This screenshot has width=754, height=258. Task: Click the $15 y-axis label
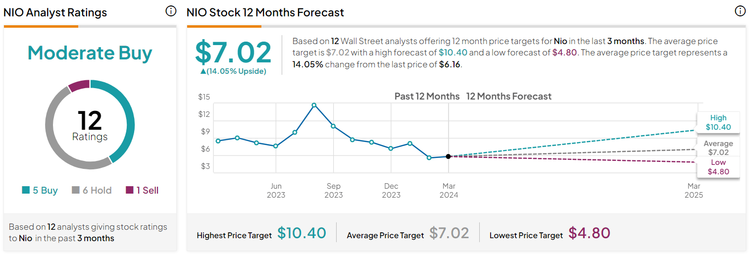tap(204, 97)
